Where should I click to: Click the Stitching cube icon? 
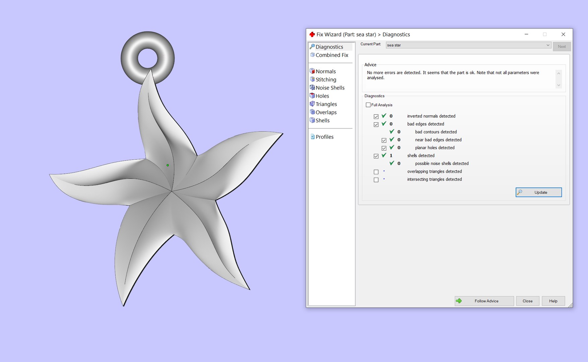312,79
